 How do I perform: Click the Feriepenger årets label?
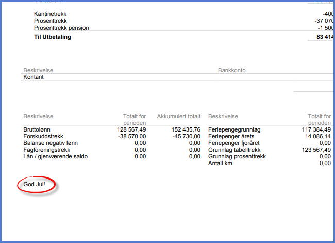pyautogui.click(x=231, y=136)
